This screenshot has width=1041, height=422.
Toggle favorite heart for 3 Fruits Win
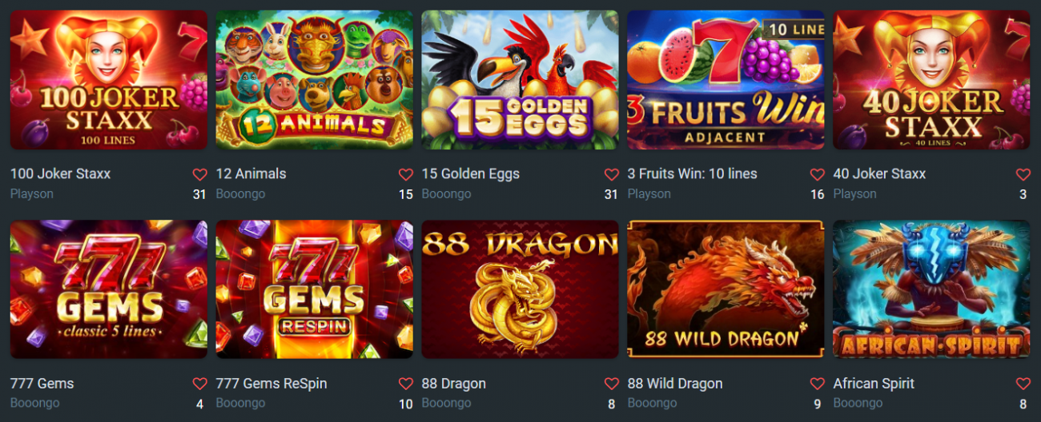[x=817, y=174]
